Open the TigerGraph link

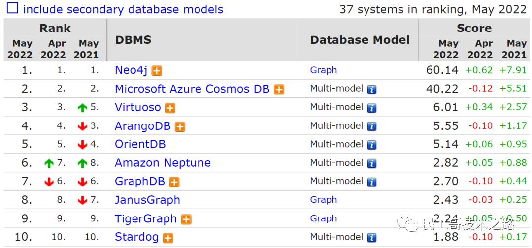click(x=145, y=218)
